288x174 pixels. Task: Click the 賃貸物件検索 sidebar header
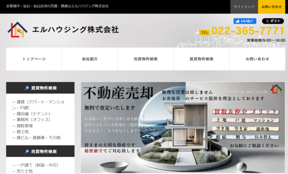pyautogui.click(x=40, y=88)
